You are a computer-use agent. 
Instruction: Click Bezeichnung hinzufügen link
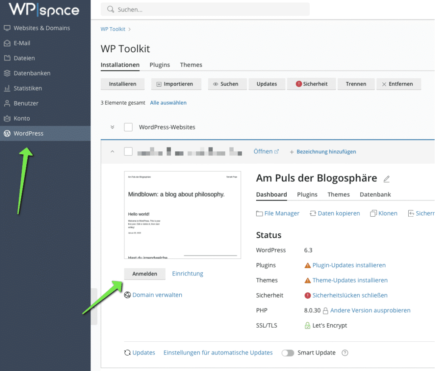(x=326, y=152)
